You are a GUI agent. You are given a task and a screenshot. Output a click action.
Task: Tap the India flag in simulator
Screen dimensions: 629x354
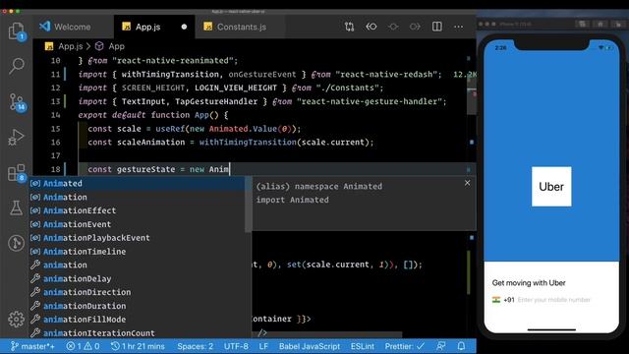(x=496, y=300)
